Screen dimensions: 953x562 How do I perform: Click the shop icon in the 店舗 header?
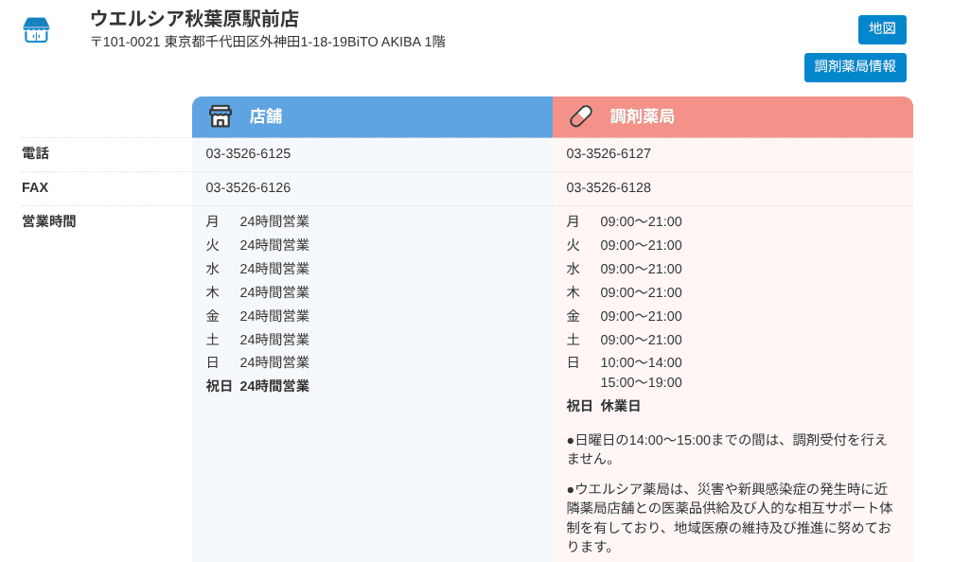(x=220, y=116)
